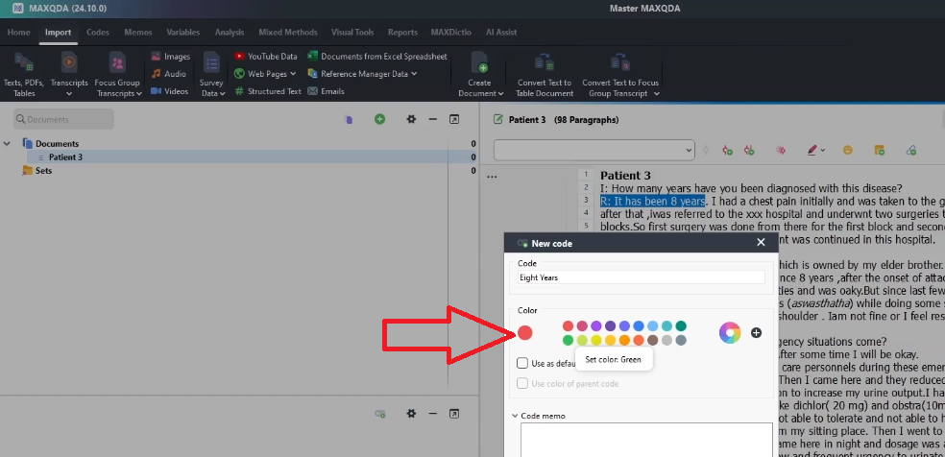Collapse the Code memo section
Image resolution: width=945 pixels, height=457 pixels.
[x=515, y=416]
